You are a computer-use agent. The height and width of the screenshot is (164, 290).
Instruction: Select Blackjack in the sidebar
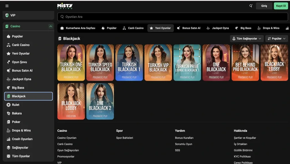(28, 96)
